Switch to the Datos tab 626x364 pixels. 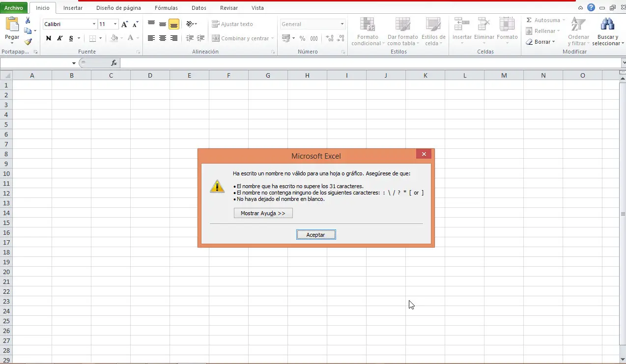(x=199, y=8)
